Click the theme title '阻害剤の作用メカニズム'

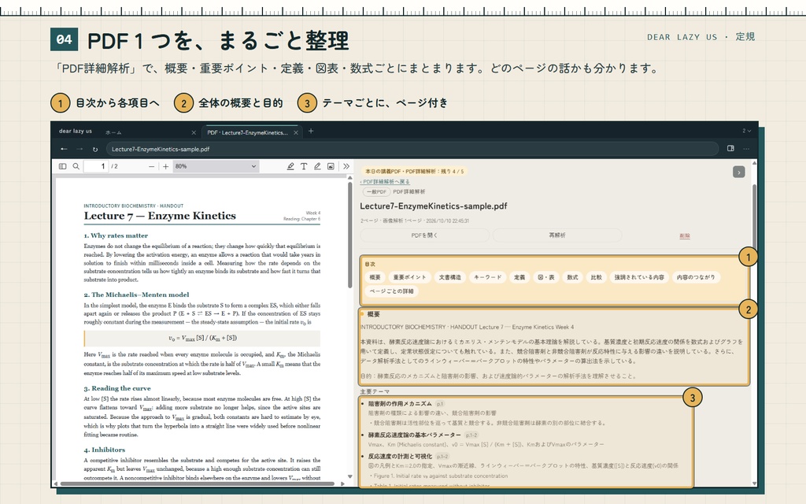coord(400,404)
